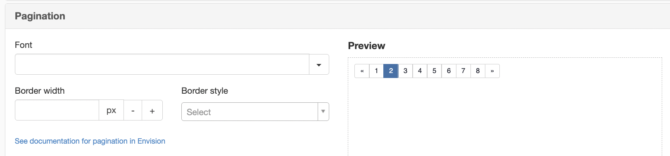The height and width of the screenshot is (156, 670).
Task: Select page 6 in preview pagination
Action: [x=449, y=71]
